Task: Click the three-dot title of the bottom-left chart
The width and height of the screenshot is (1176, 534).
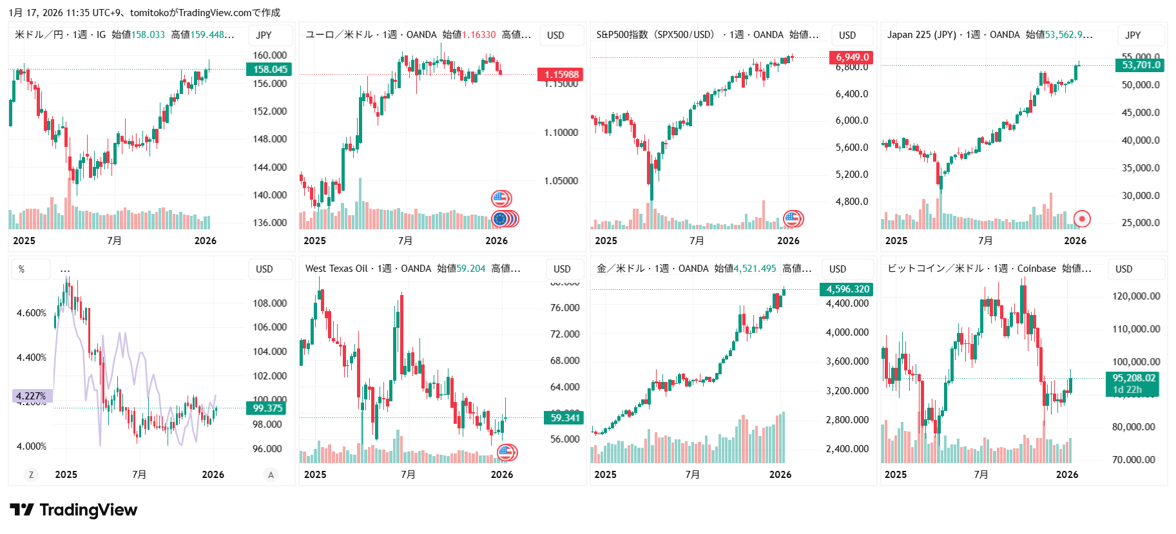Action: pos(65,269)
